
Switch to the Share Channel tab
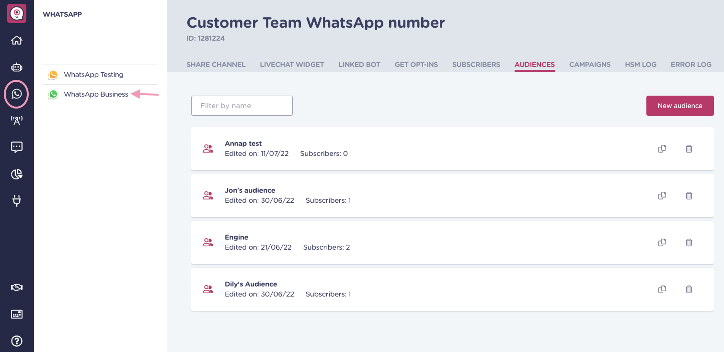(216, 65)
